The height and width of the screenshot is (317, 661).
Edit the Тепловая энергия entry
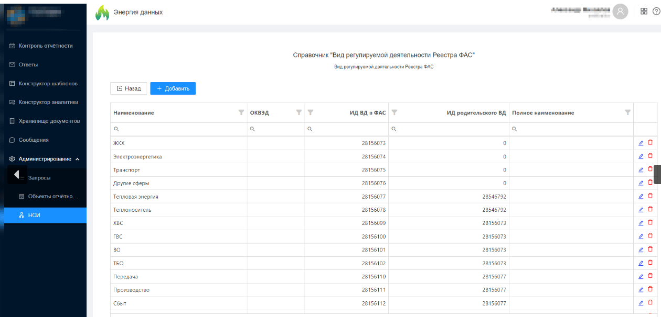click(641, 196)
